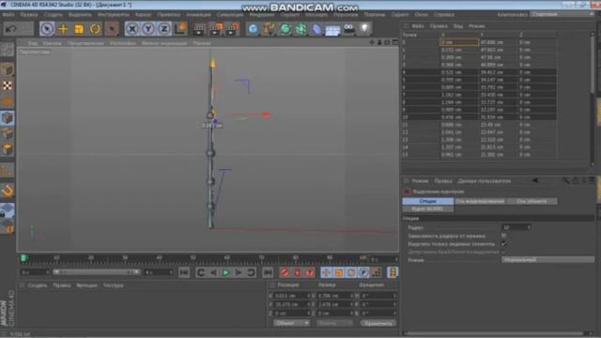Image resolution: width=601 pixels, height=338 pixels.
Task: Record active objects keyframe button
Action: coord(285,272)
